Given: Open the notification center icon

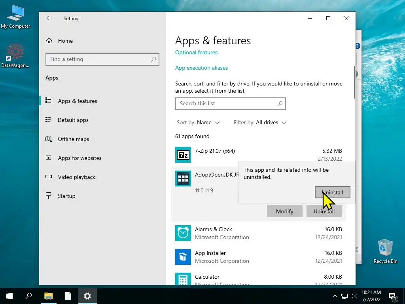Looking at the screenshot, I should [x=393, y=296].
